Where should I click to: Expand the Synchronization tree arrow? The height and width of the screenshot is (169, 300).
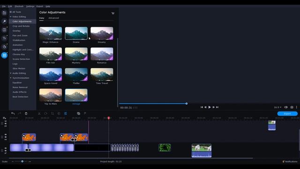[x=11, y=78]
